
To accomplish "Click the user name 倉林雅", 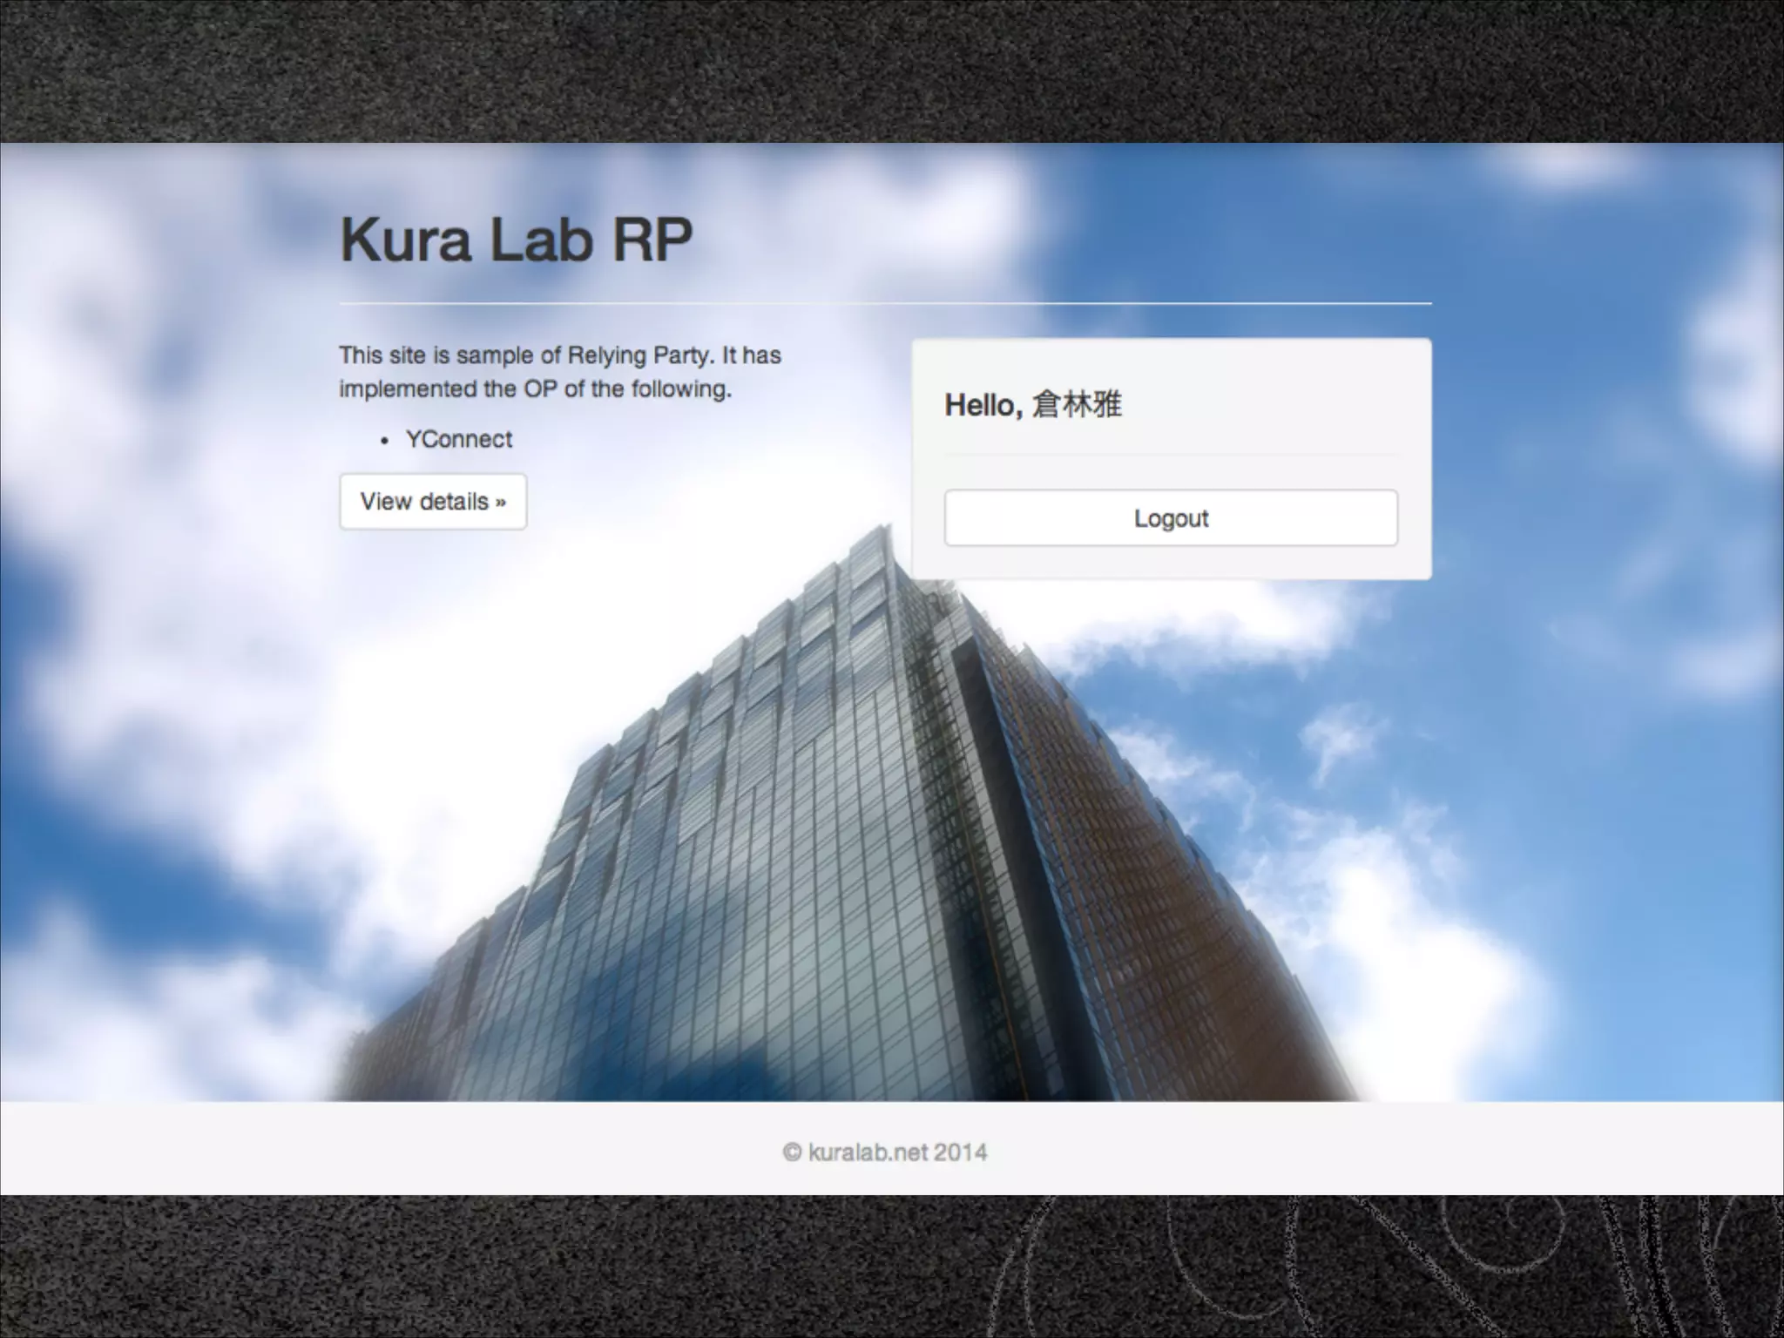I will pos(1078,405).
